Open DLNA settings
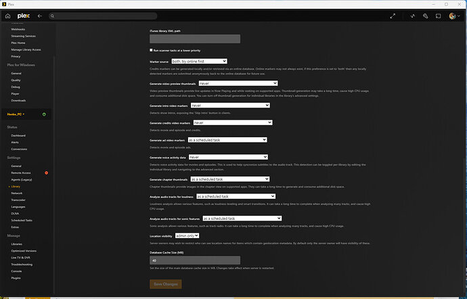 pos(15,214)
